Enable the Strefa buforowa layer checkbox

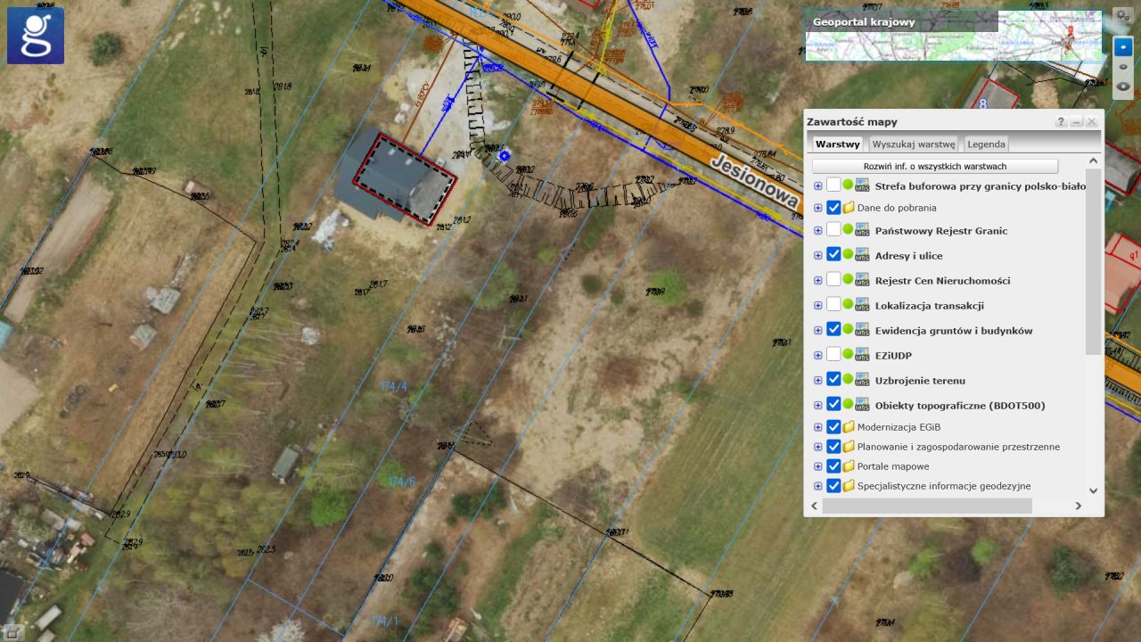(x=833, y=185)
